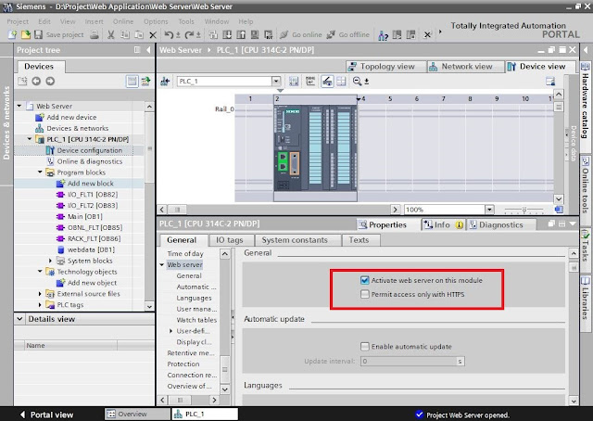
Task: Uncheck Activate web server on this module
Action: click(x=364, y=280)
